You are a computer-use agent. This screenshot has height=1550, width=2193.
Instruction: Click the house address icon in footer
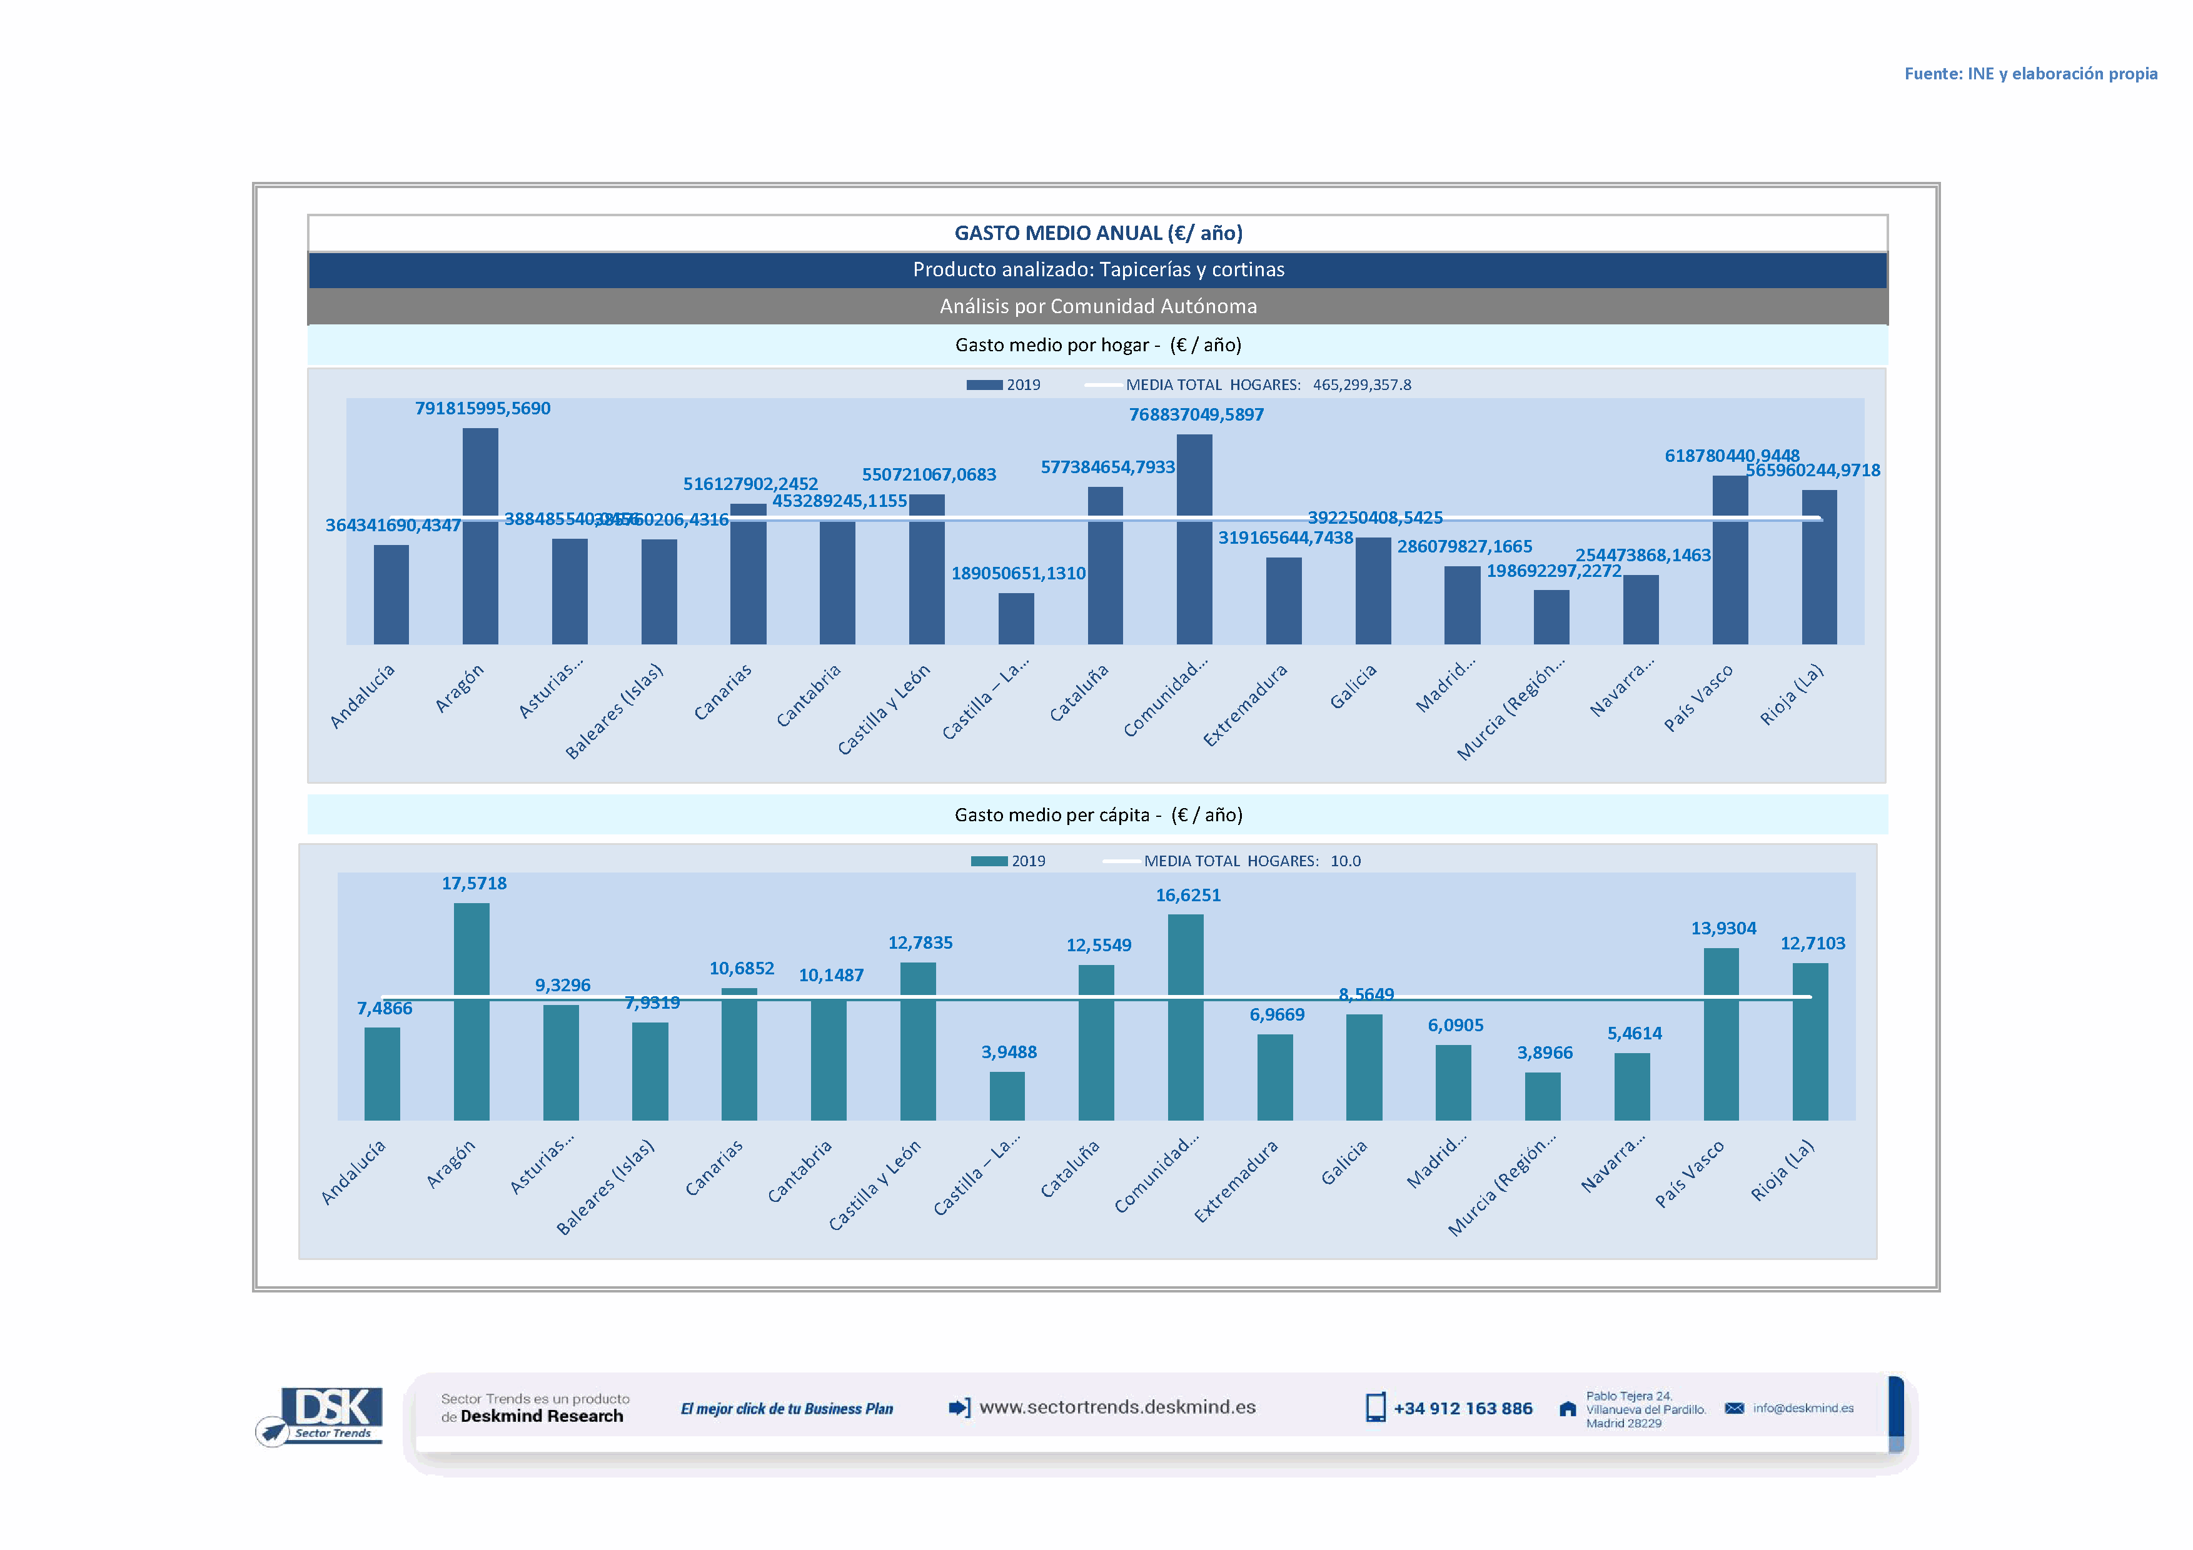point(1568,1409)
